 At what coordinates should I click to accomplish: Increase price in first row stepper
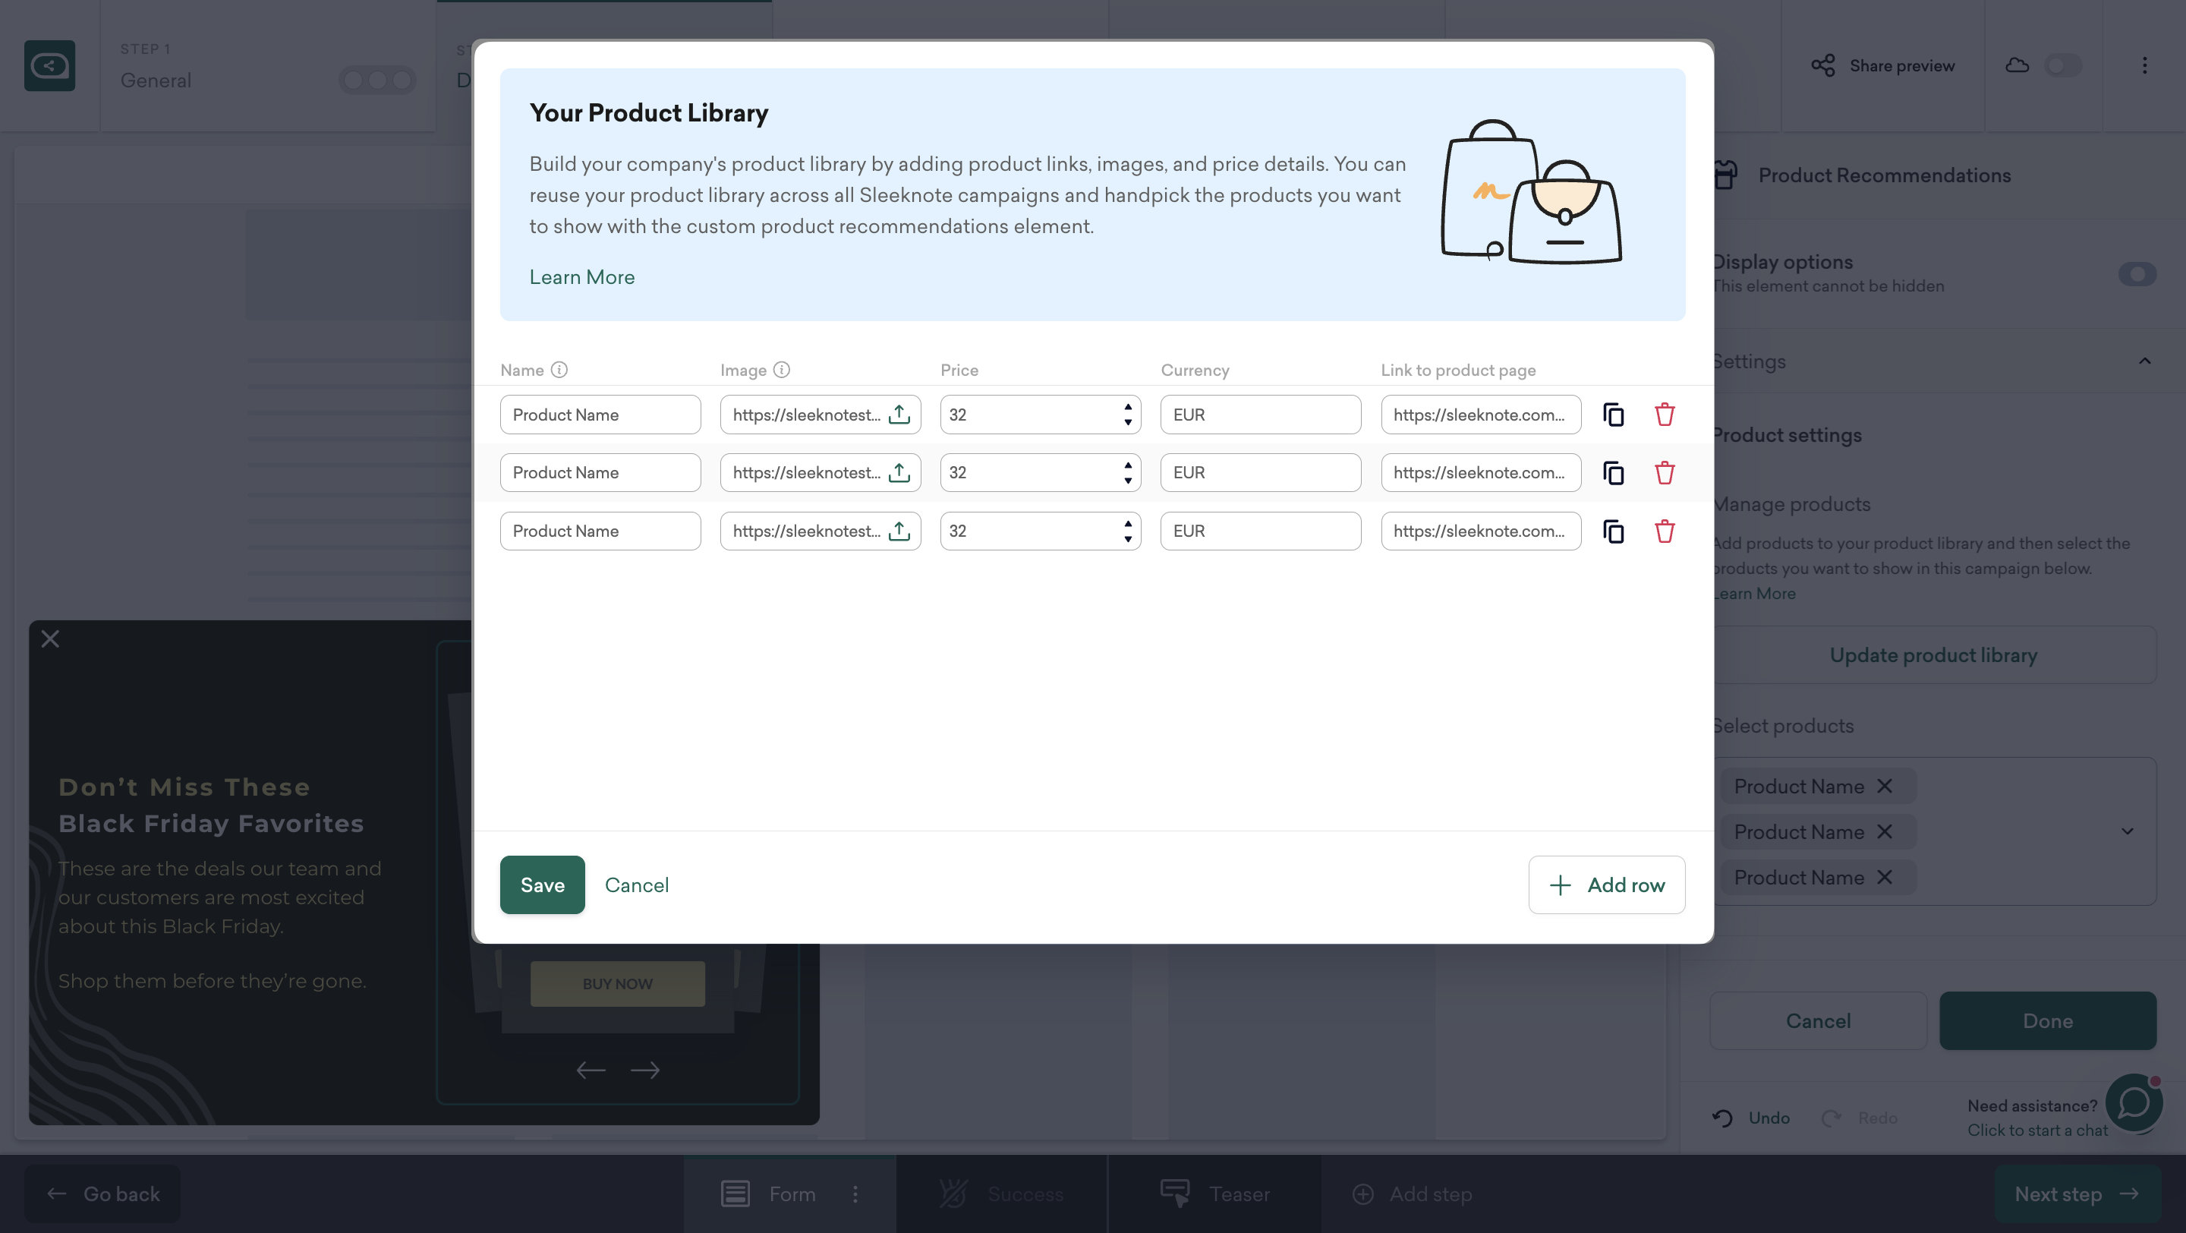tap(1127, 406)
